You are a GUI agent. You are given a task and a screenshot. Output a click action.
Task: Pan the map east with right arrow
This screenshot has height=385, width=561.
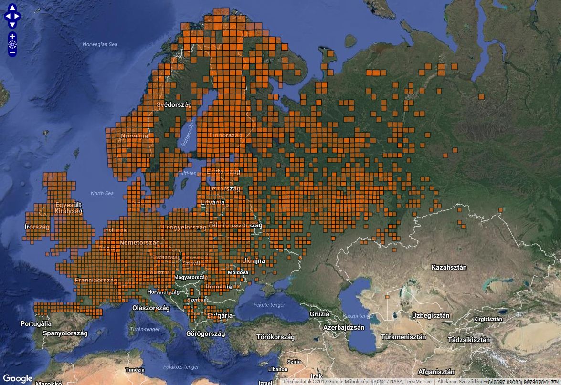click(x=17, y=16)
